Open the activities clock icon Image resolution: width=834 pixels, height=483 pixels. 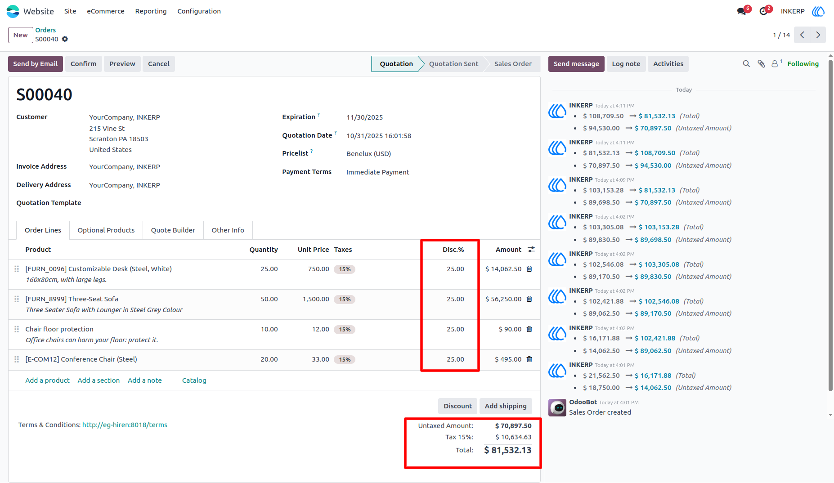(763, 11)
